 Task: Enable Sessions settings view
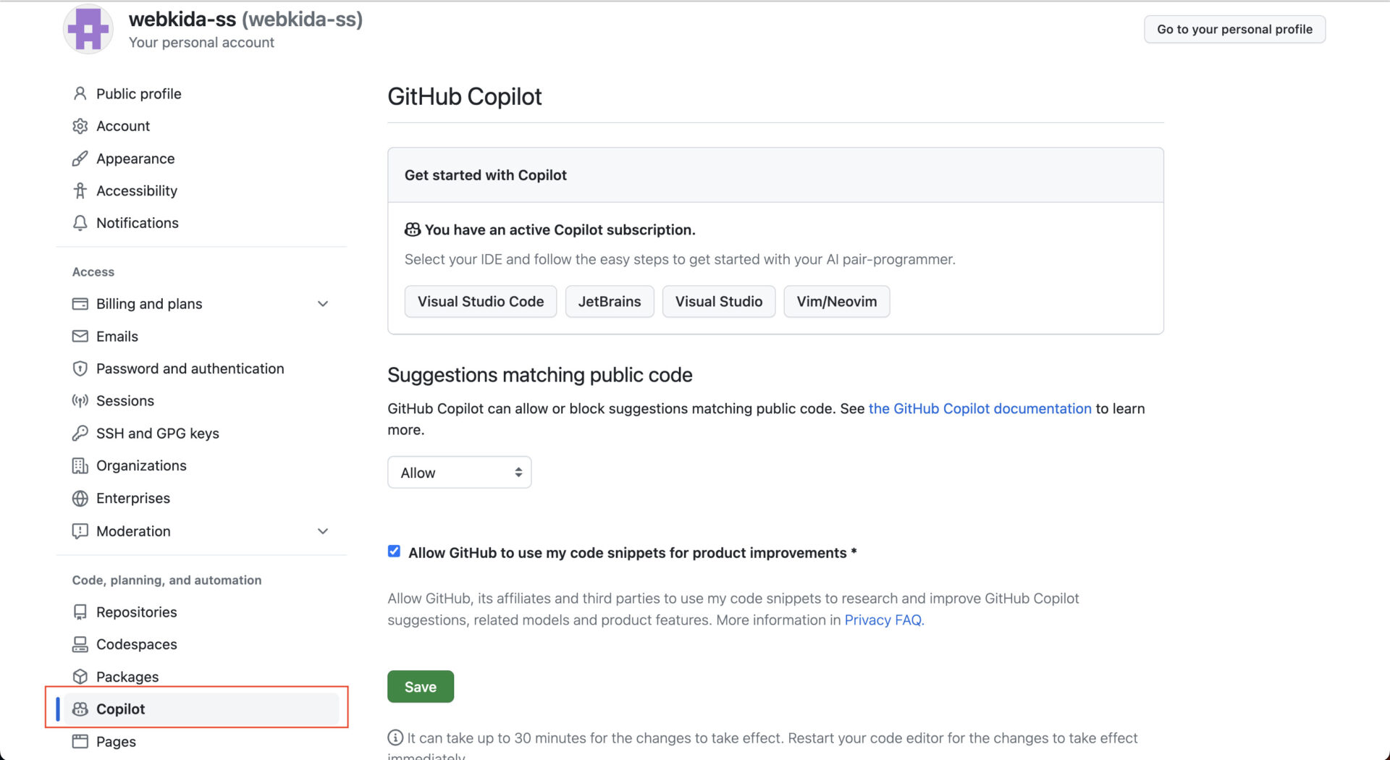pos(125,400)
